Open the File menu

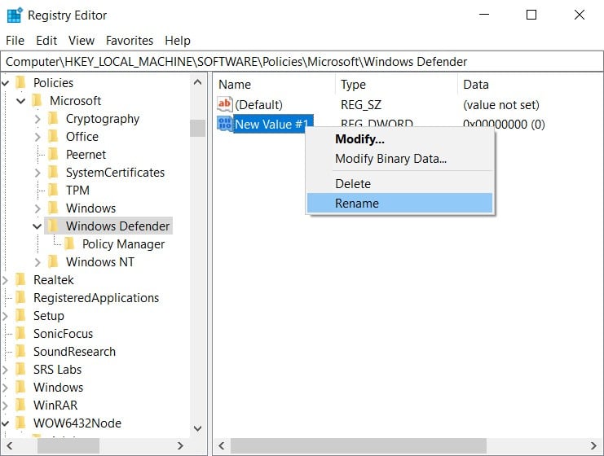(x=15, y=41)
